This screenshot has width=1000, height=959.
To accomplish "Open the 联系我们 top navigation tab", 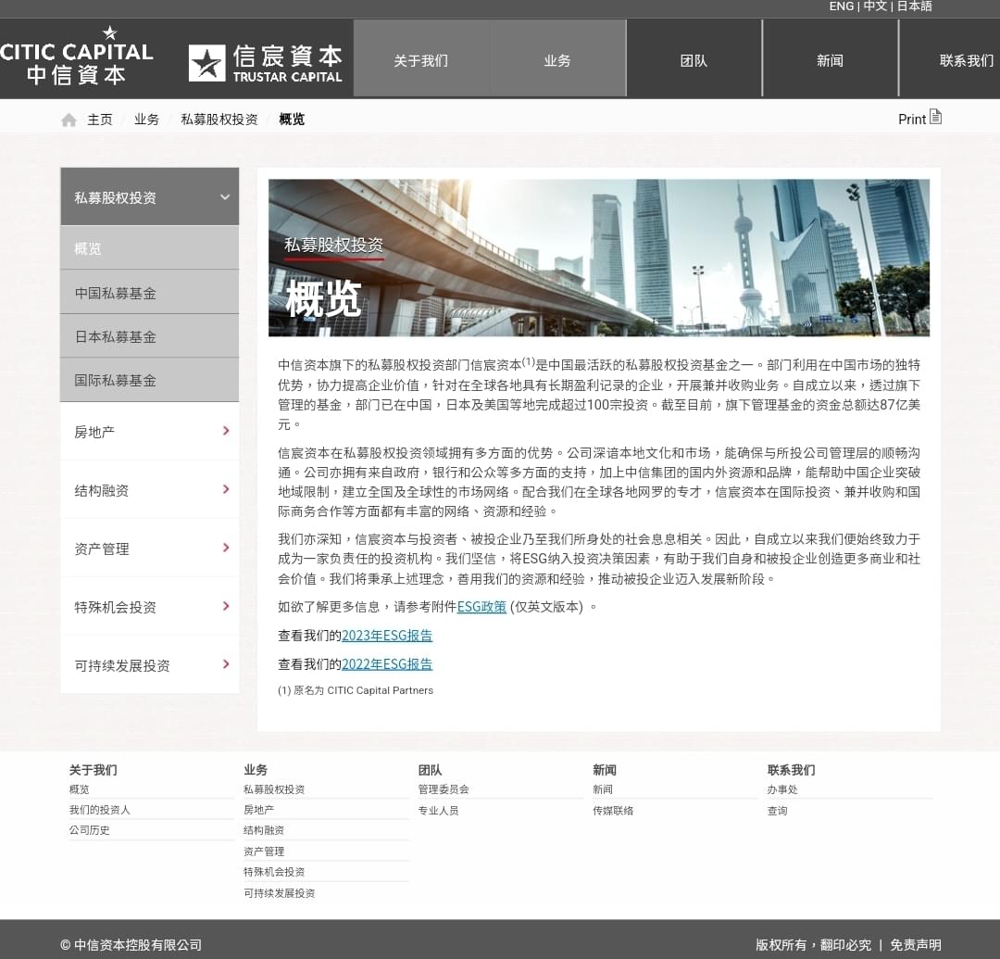I will pos(950,60).
